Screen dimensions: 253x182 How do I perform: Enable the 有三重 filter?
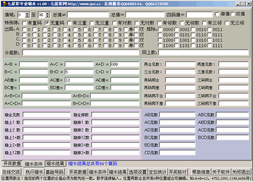(69, 23)
